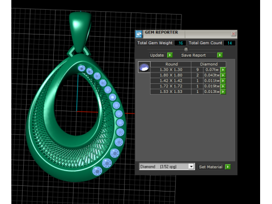Click the Total Gem Weight value field

click(x=180, y=43)
